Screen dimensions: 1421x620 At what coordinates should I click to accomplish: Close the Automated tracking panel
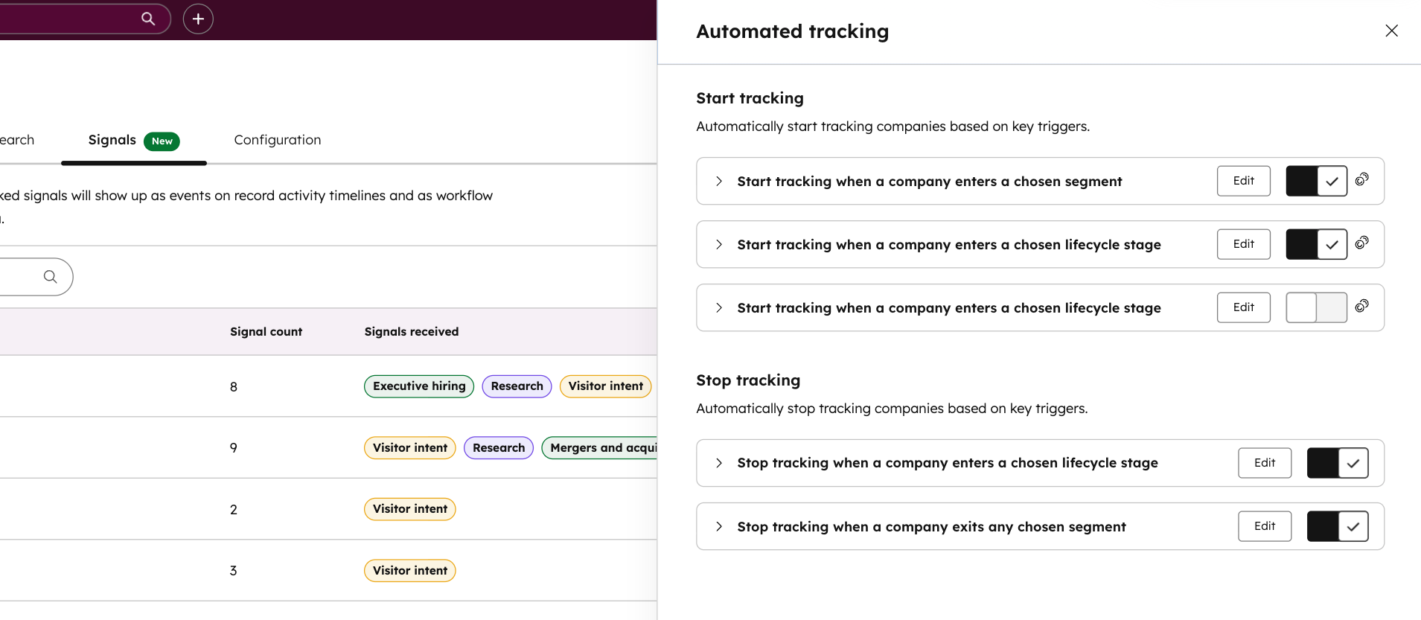pyautogui.click(x=1391, y=31)
